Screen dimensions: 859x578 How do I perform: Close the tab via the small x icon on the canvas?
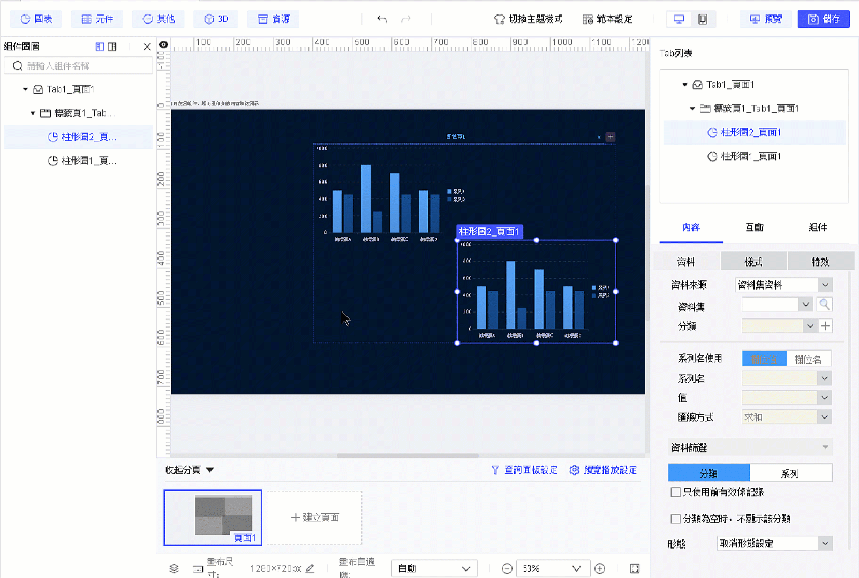pyautogui.click(x=599, y=138)
